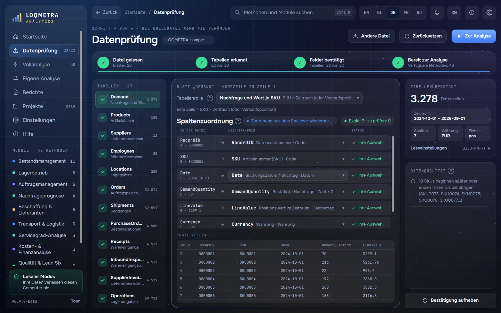Click Startseite in the breadcrumb
Viewport: 501px width, 313px height.
tap(135, 13)
